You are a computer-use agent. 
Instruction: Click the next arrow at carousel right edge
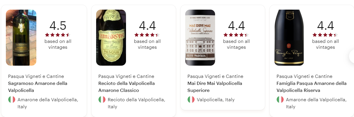point(352,57)
